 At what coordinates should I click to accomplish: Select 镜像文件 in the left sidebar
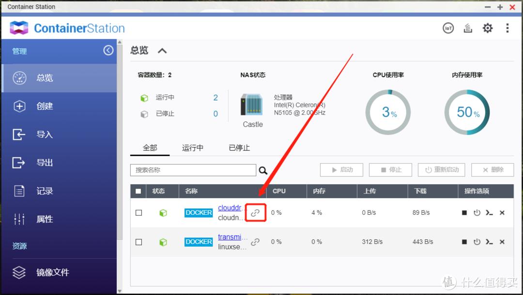(x=52, y=272)
